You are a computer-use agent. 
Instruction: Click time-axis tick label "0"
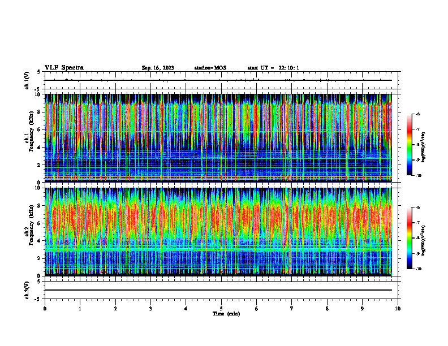tap(45, 309)
